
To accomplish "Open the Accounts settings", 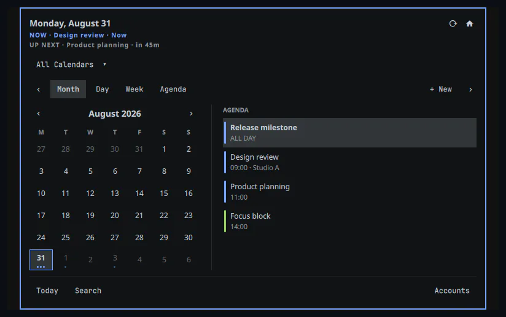I will [452, 291].
